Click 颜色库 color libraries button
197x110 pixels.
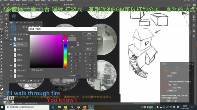[x=89, y=49]
